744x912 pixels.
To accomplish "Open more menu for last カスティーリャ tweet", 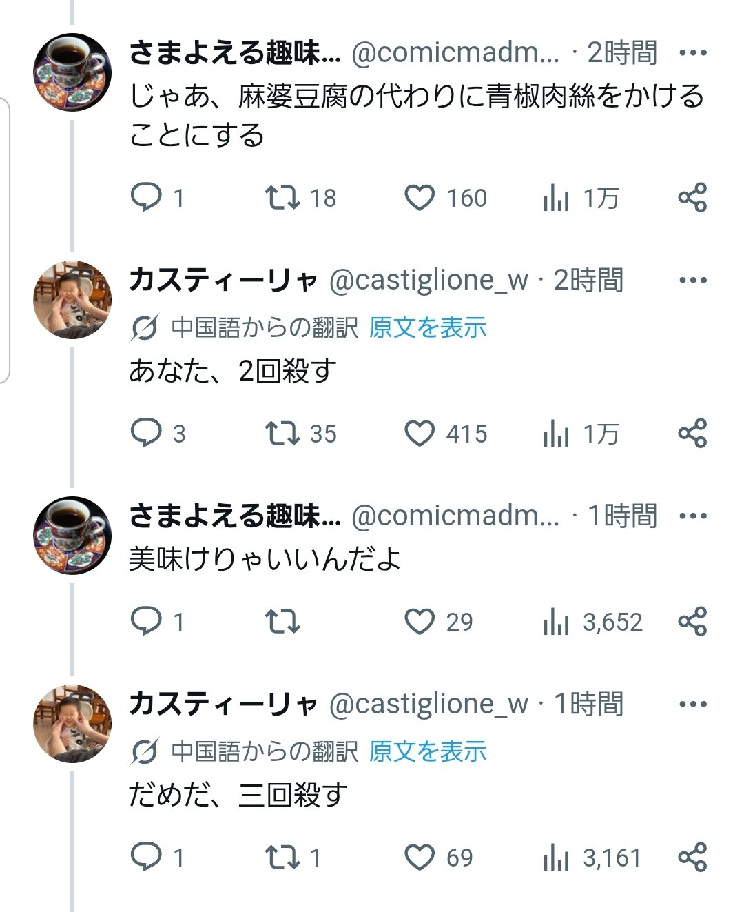I will (693, 704).
